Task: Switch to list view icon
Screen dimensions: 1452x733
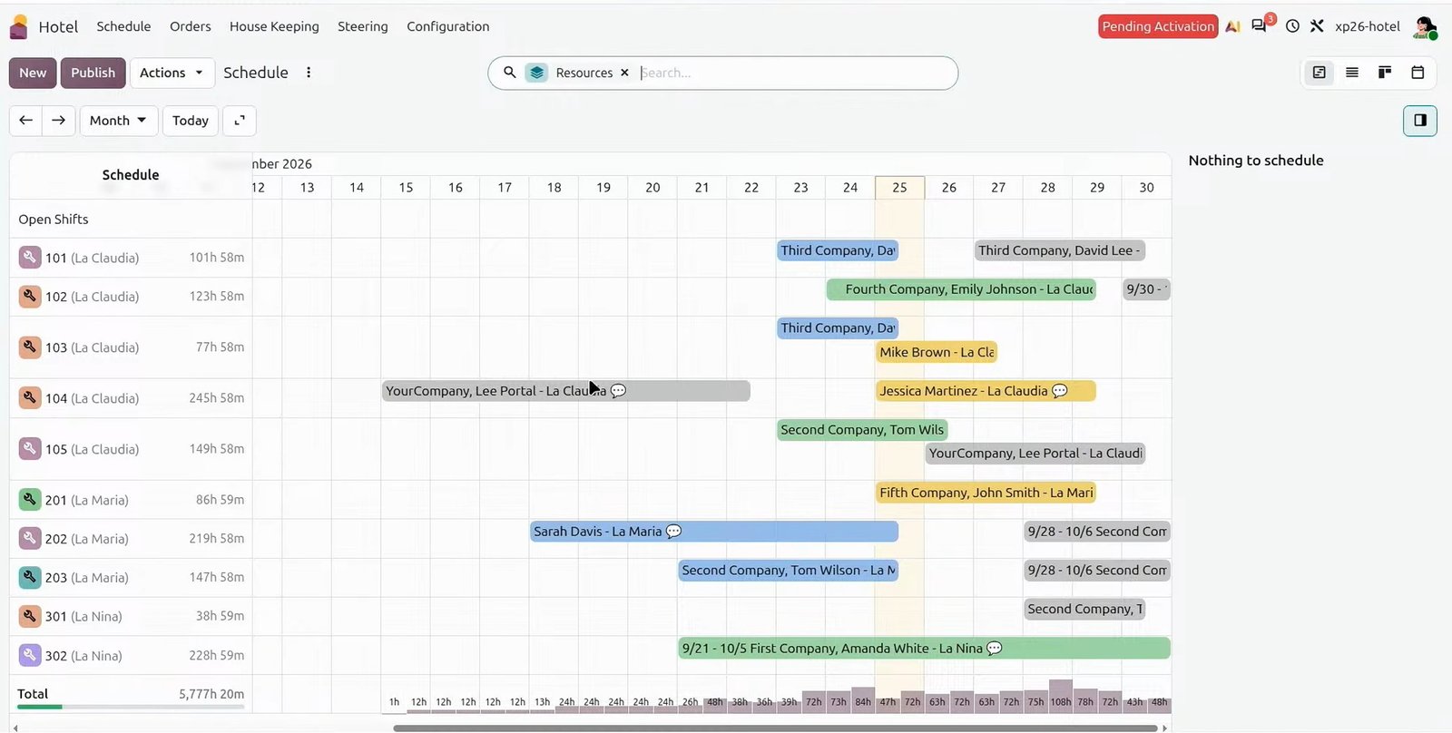Action: click(1352, 73)
